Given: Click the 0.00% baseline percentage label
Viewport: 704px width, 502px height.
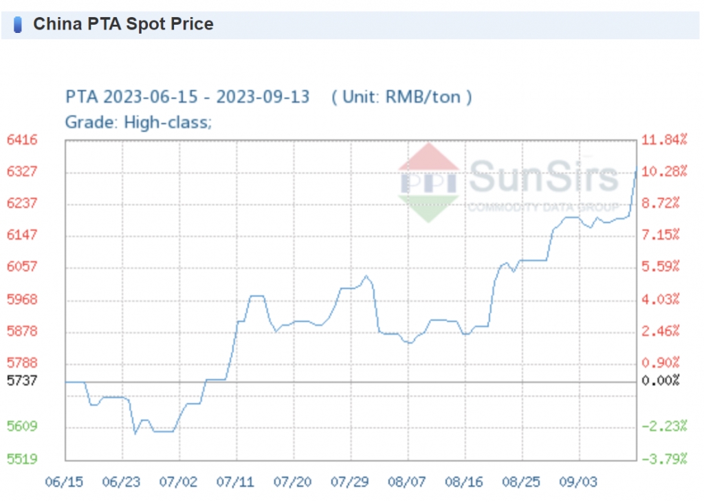Looking at the screenshot, I should pos(661,380).
